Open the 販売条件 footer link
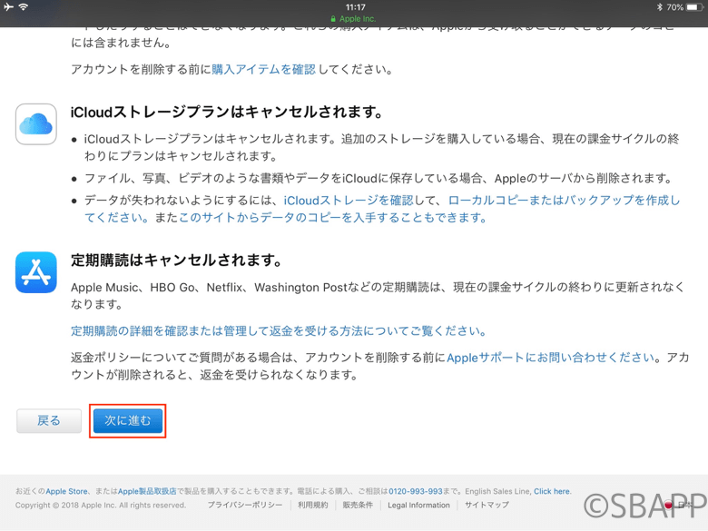The image size is (708, 531). (x=358, y=505)
